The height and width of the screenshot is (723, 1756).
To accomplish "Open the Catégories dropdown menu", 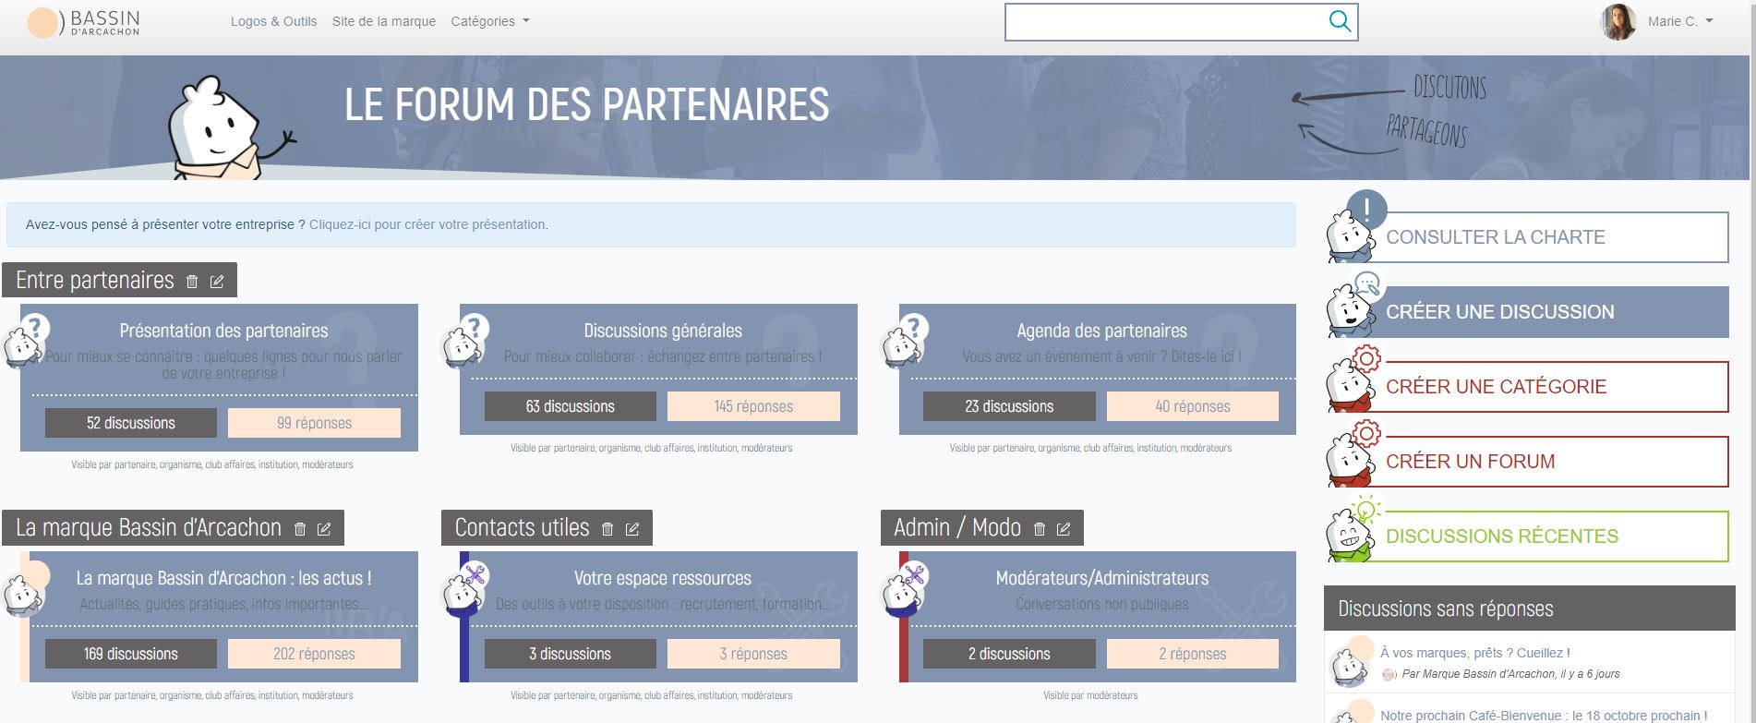I will [x=490, y=21].
